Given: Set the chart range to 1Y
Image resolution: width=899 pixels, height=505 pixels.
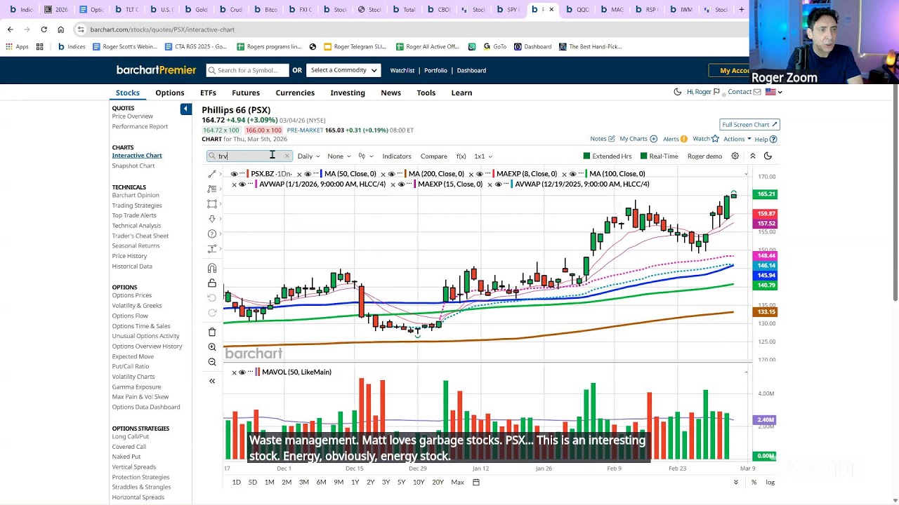Looking at the screenshot, I should 355,482.
